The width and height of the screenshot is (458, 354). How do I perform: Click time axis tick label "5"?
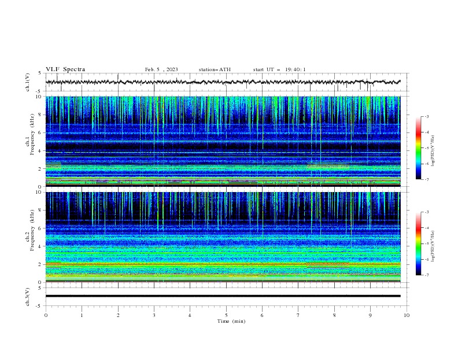click(x=226, y=315)
